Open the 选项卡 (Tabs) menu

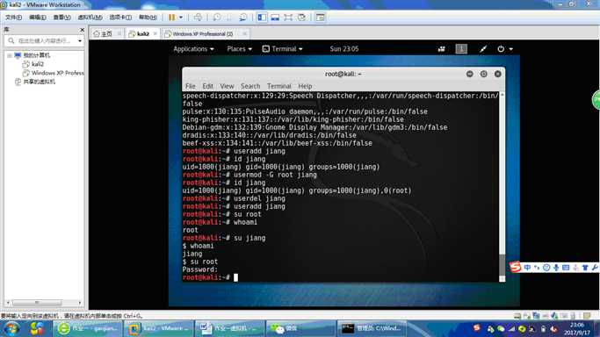[120, 18]
